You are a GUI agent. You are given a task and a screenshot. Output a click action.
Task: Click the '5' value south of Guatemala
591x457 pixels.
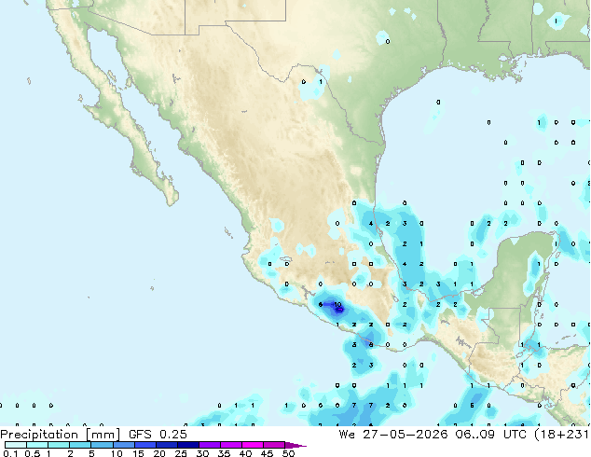pyautogui.click(x=472, y=406)
